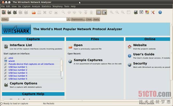Open the Go menu
Image resolution: width=173 pixels, height=106 pixels.
(x=19, y=7)
